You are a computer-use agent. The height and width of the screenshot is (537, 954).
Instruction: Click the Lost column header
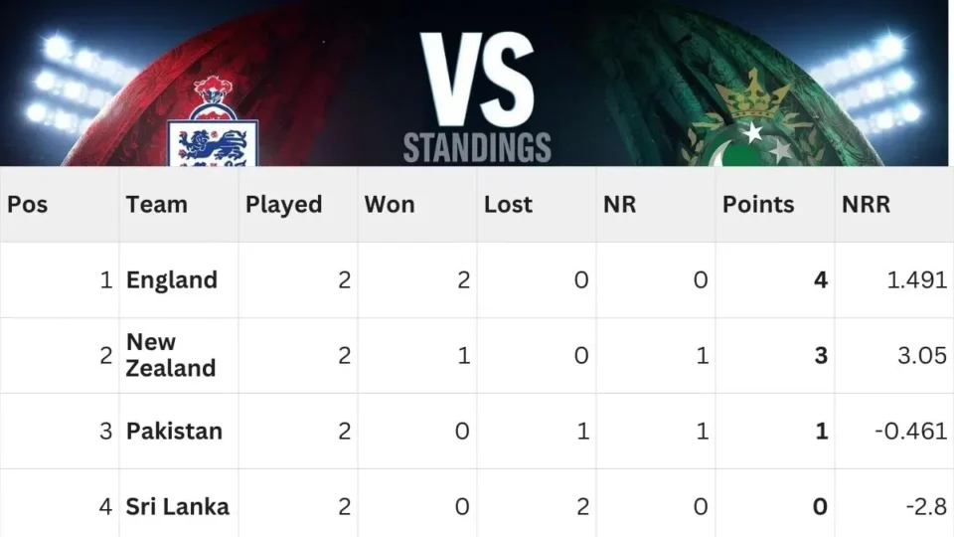[508, 205]
